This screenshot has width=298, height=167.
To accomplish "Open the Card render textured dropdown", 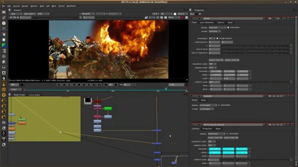I will [x=215, y=31].
